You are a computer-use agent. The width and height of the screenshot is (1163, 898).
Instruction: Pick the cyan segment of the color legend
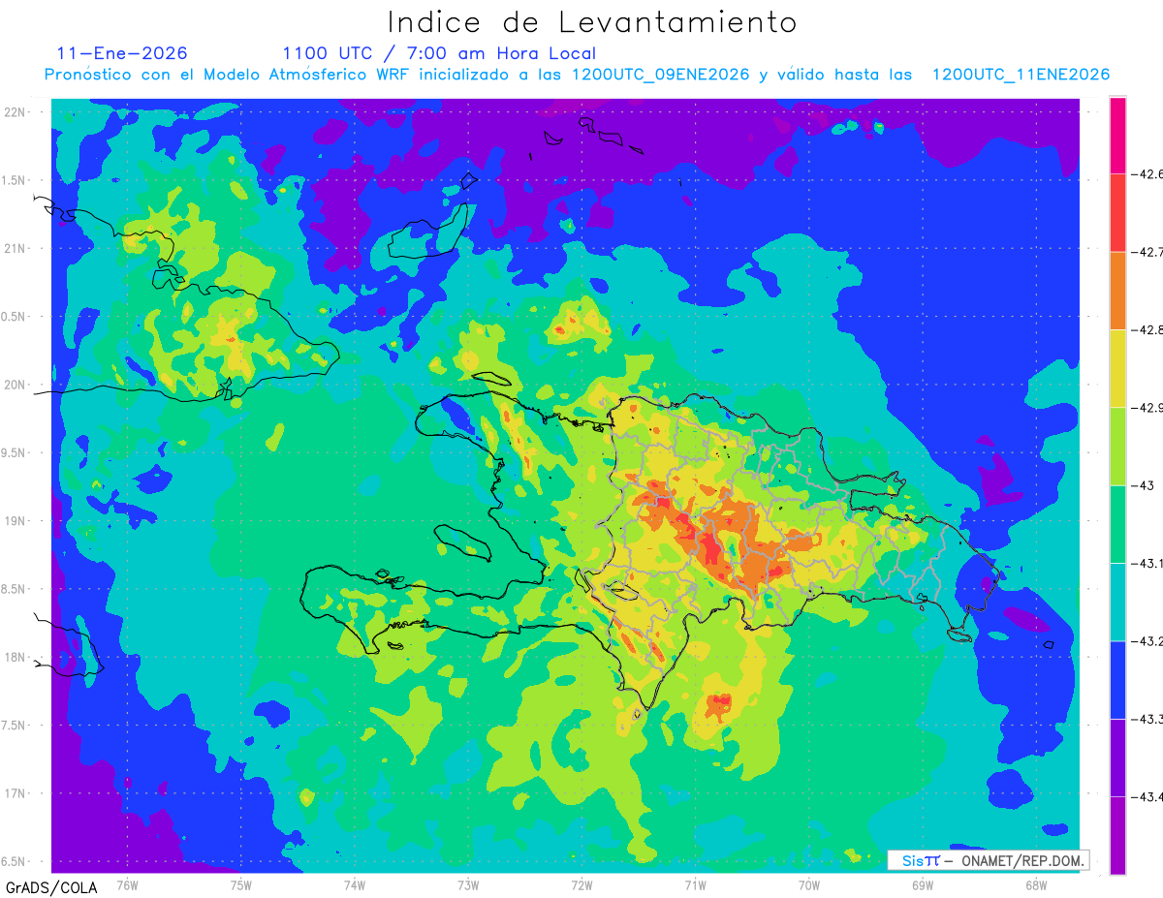click(x=1117, y=602)
